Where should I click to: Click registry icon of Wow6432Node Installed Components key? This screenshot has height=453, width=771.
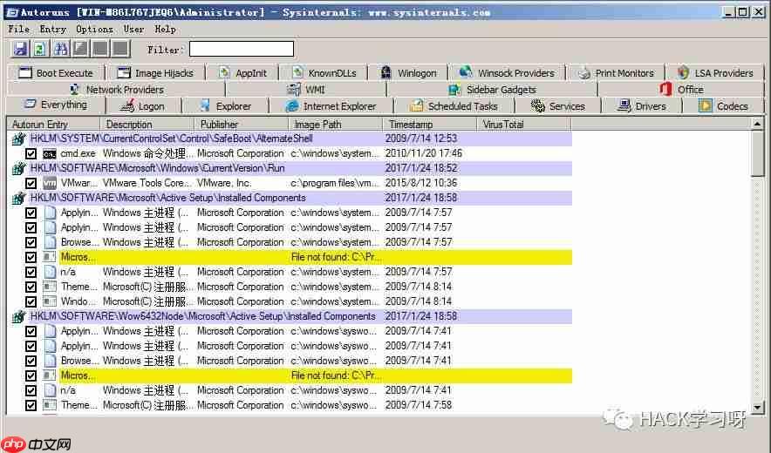[x=18, y=316]
